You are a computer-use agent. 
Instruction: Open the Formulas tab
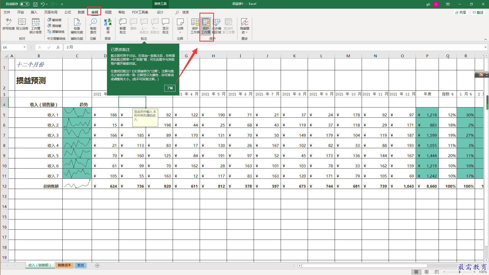point(68,12)
